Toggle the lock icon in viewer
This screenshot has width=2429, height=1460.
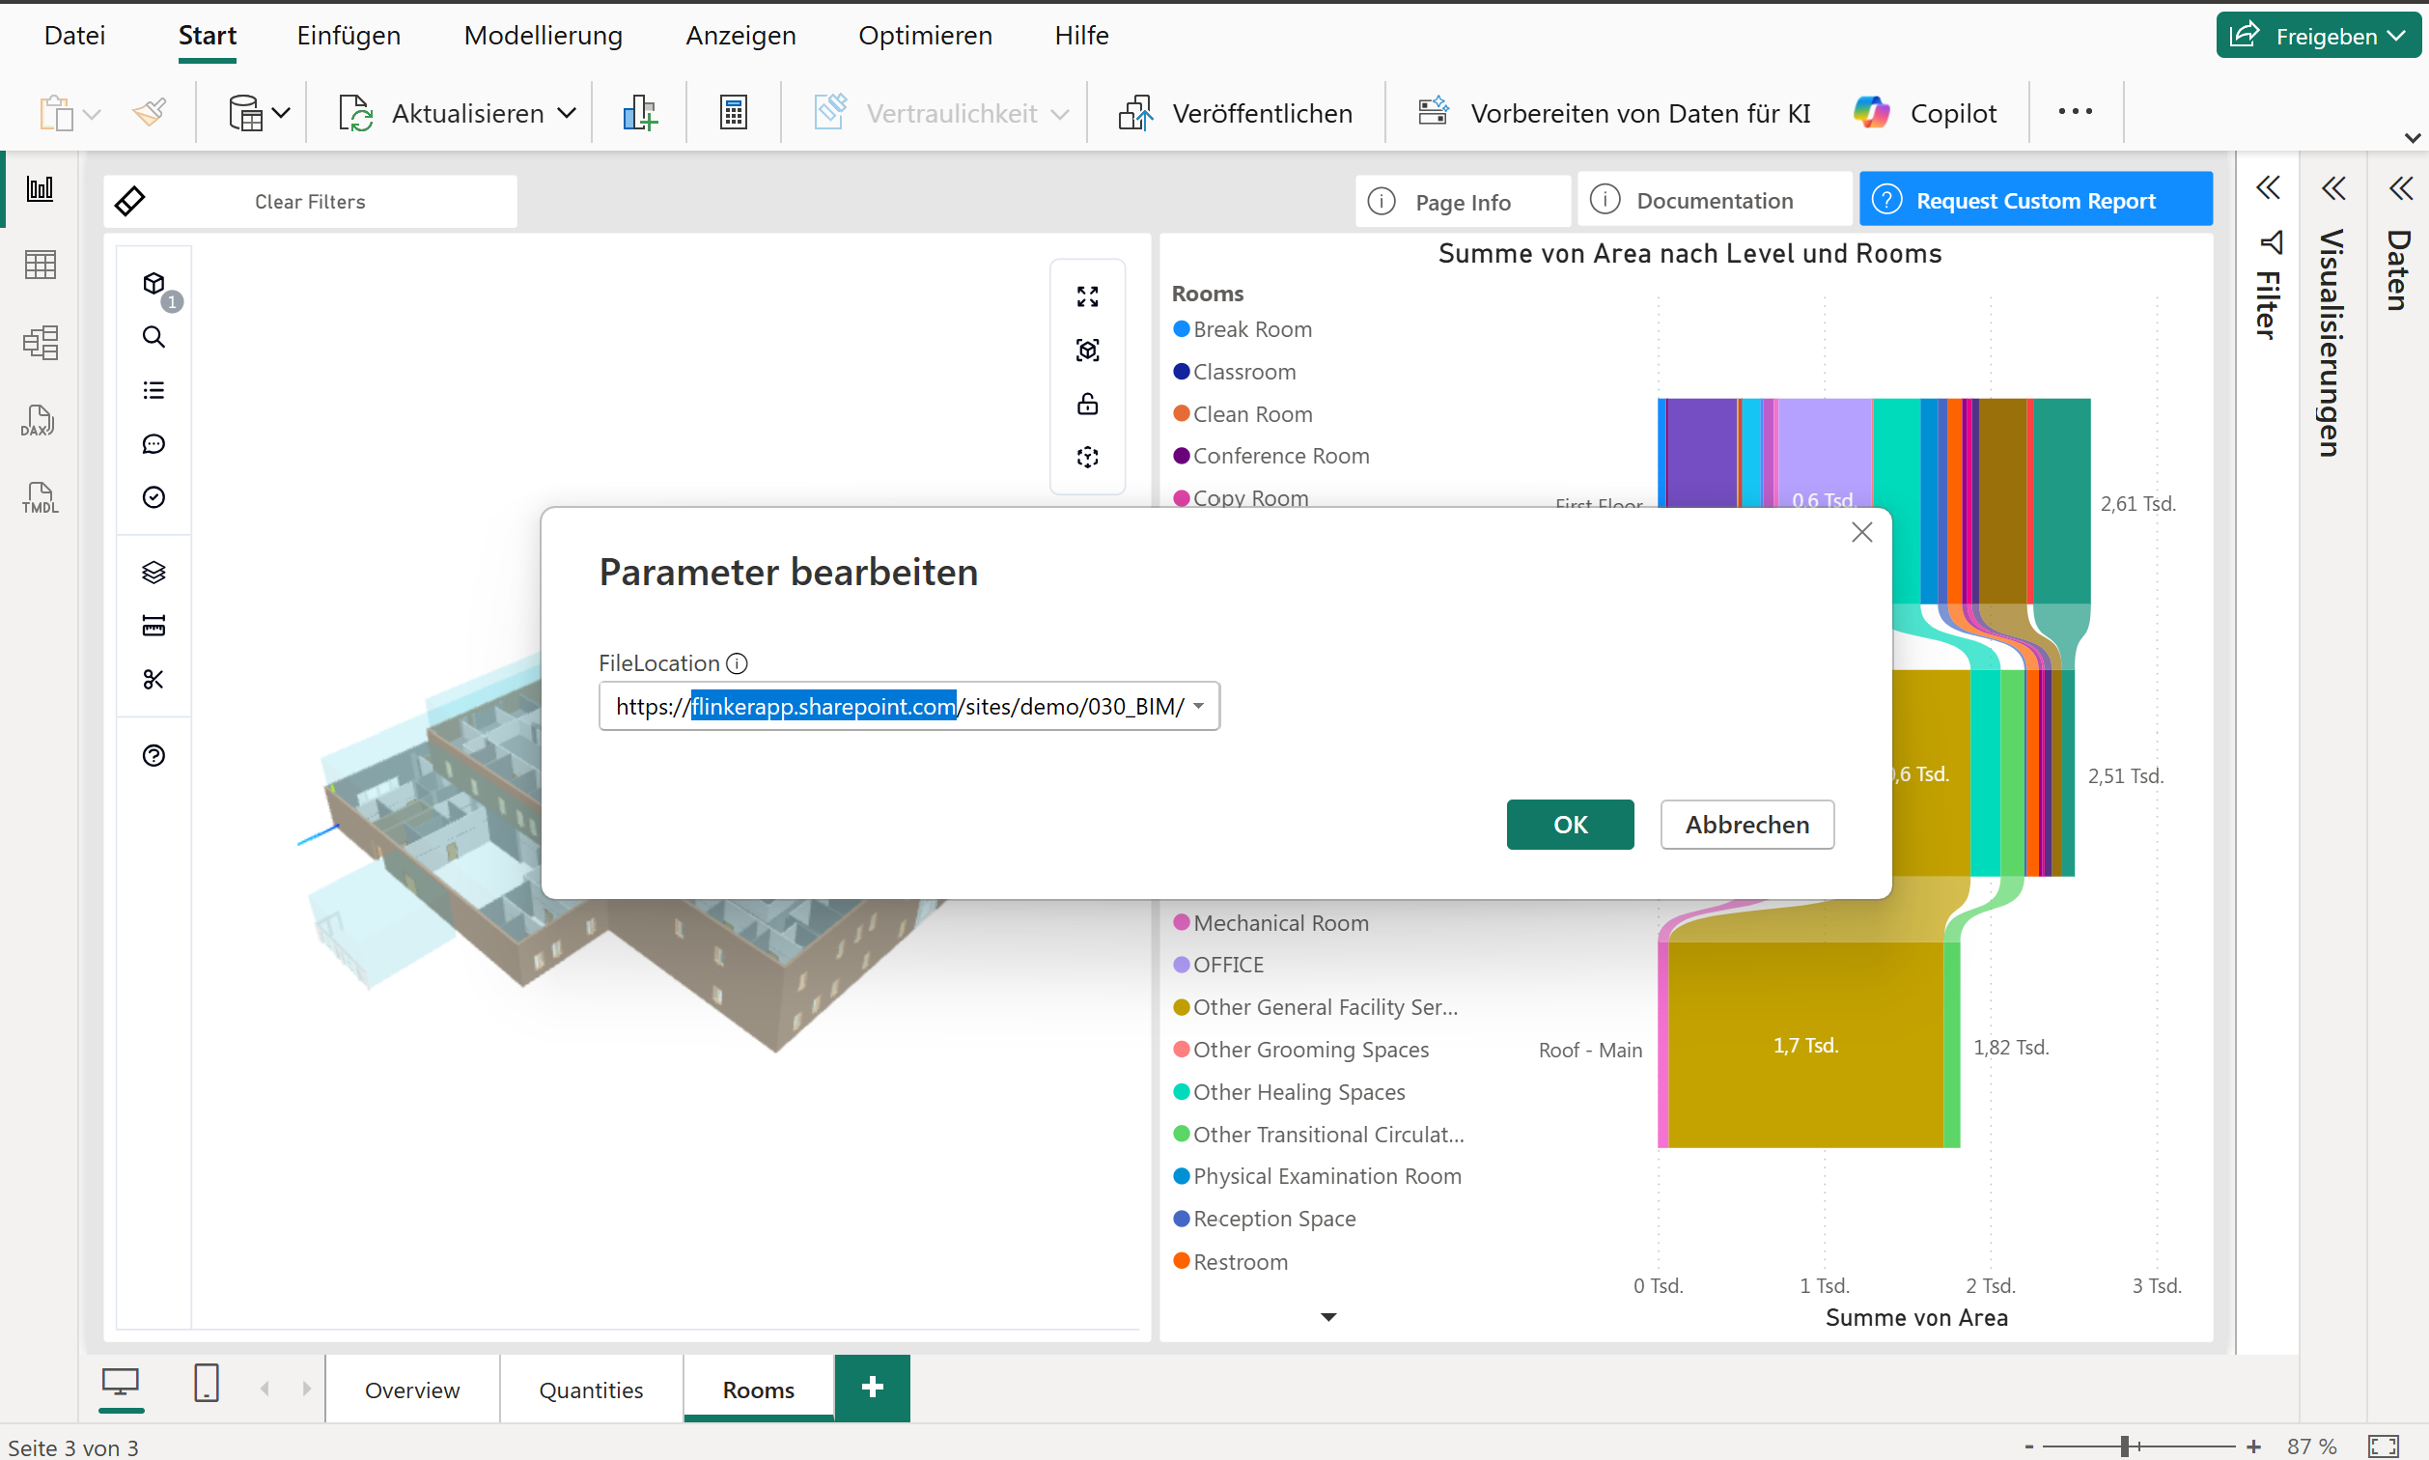1087,404
